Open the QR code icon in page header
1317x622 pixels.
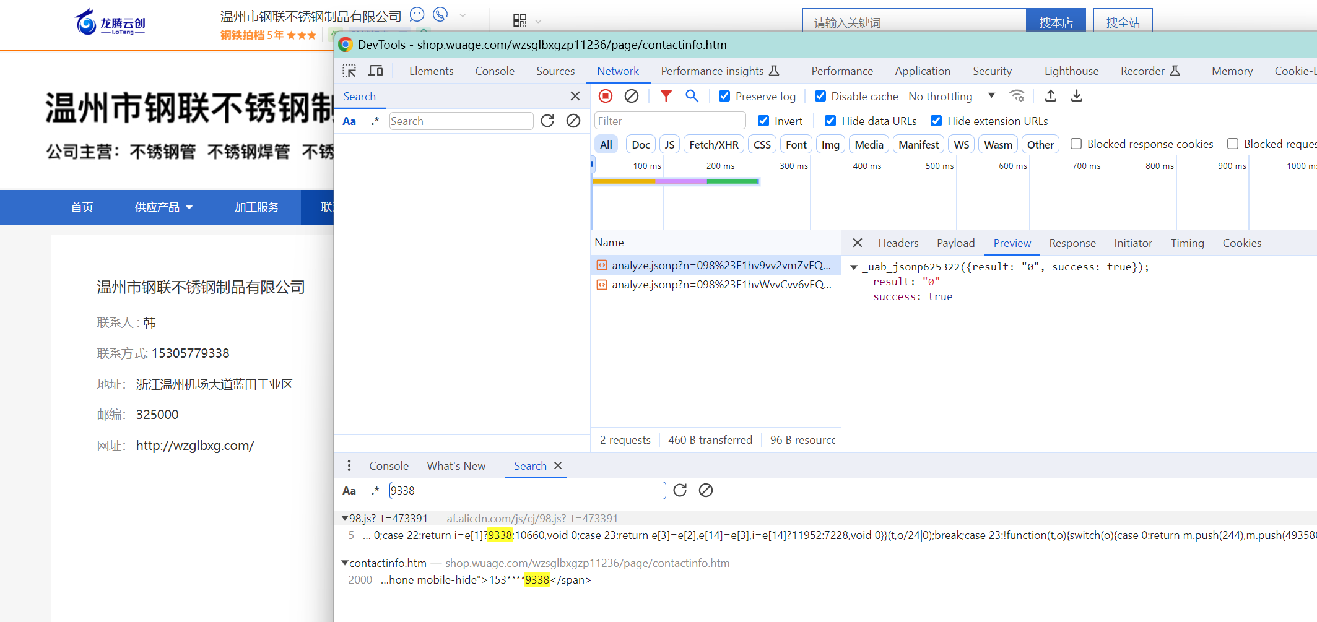pyautogui.click(x=520, y=21)
